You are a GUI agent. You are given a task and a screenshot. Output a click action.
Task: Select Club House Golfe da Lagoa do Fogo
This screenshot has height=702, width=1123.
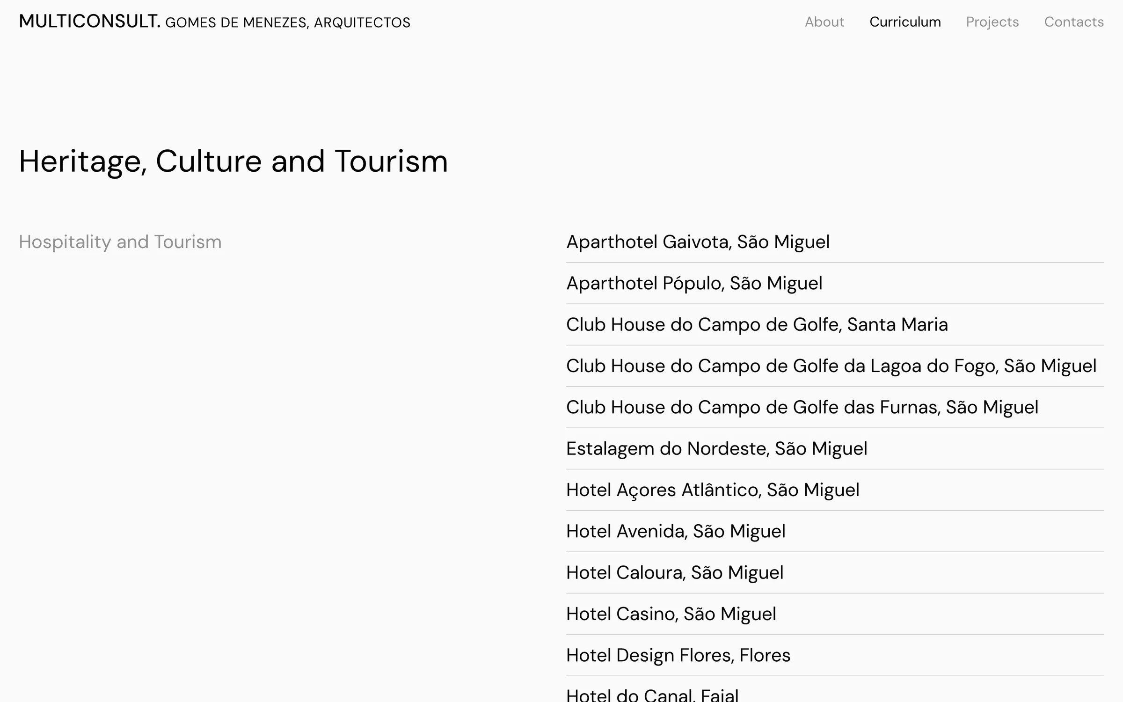[831, 366]
